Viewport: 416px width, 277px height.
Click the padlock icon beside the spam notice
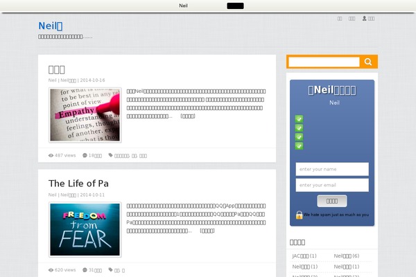(x=299, y=215)
